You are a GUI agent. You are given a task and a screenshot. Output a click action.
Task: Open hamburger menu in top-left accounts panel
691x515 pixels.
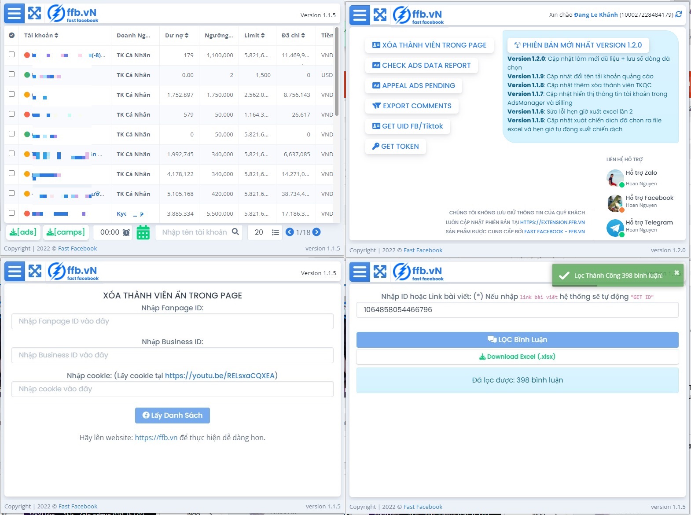14,14
